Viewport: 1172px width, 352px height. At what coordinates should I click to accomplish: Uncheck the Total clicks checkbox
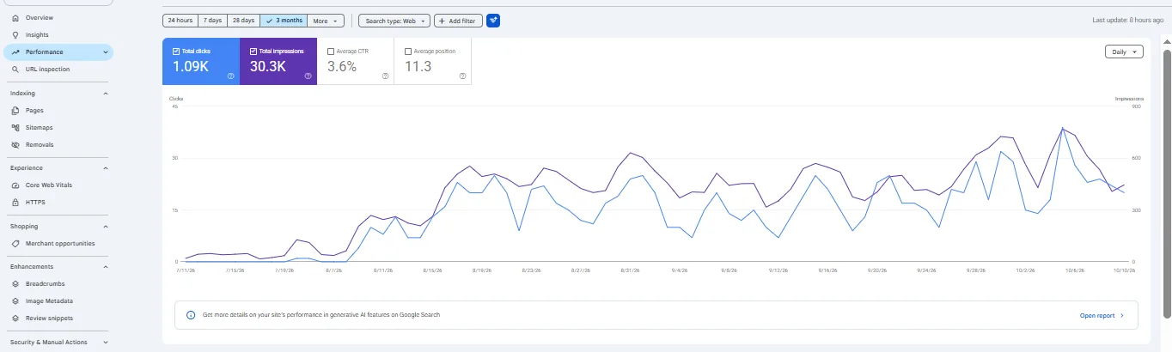[176, 52]
